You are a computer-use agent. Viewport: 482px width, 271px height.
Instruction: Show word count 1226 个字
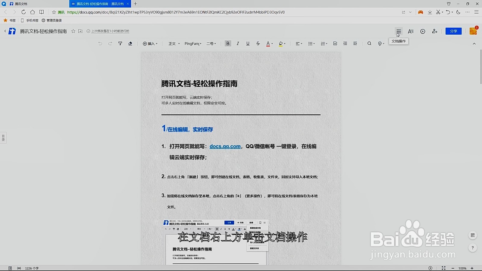[32, 268]
